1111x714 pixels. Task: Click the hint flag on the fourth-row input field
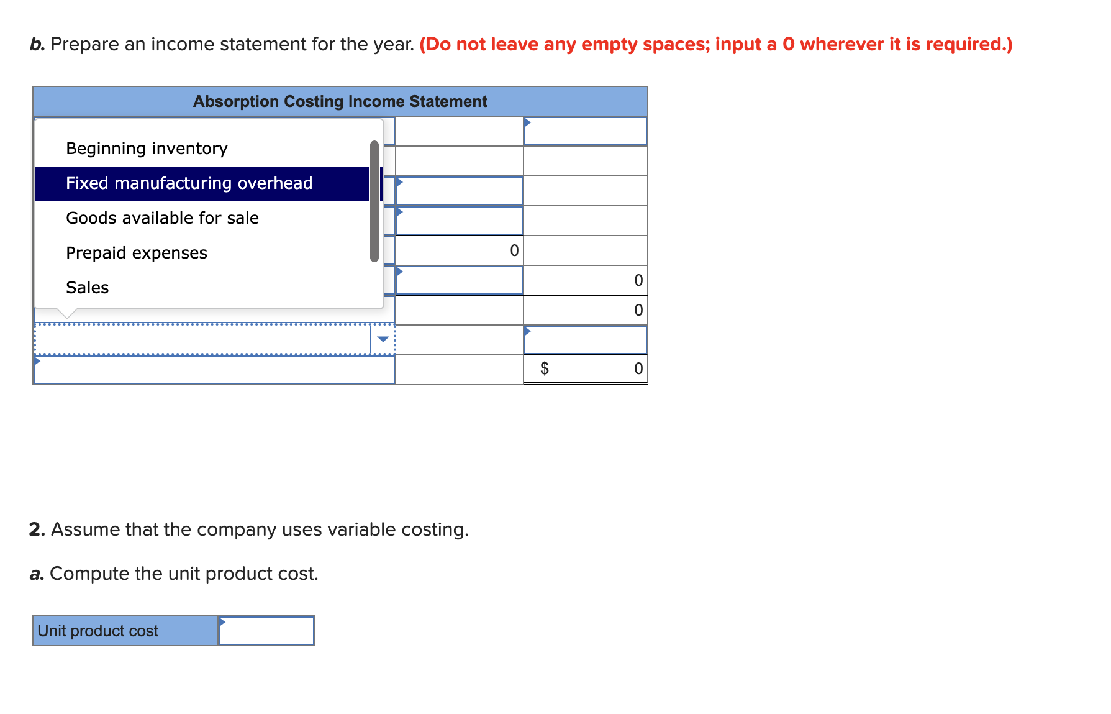tap(398, 211)
